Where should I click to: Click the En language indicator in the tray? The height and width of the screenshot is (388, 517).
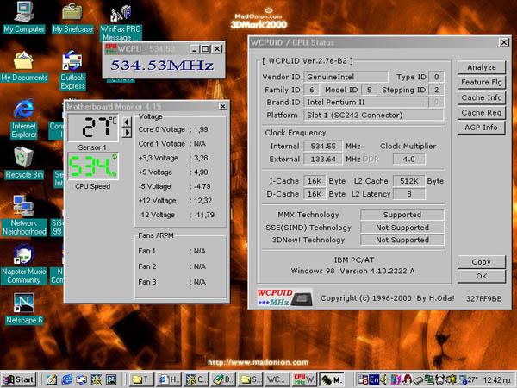point(374,379)
